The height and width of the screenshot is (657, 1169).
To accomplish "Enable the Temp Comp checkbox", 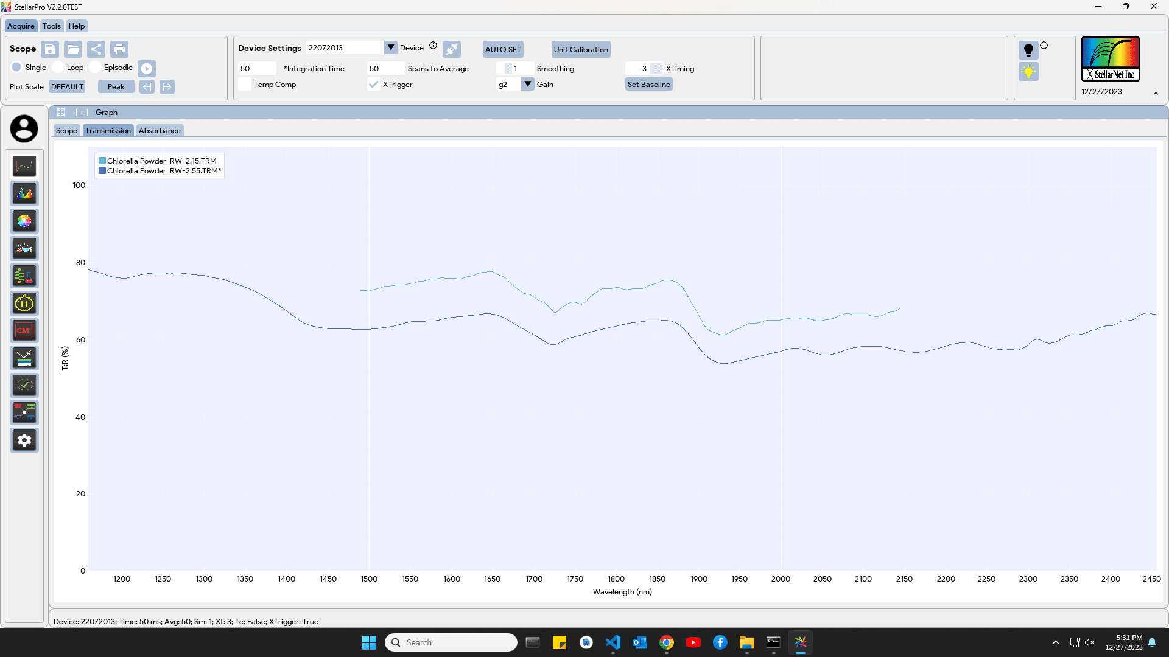I will pyautogui.click(x=245, y=85).
